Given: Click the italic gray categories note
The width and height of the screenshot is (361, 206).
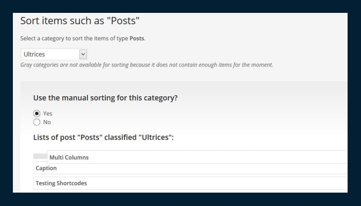Looking at the screenshot, I should (146, 65).
